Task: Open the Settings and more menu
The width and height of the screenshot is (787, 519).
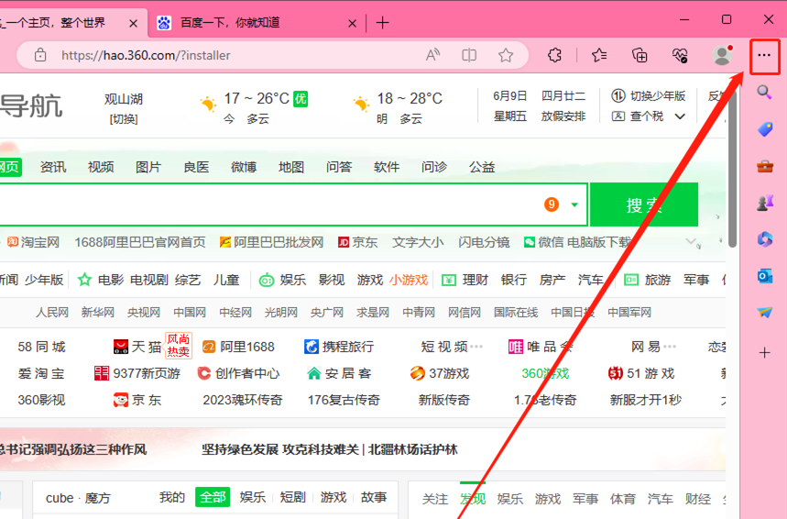Action: coord(764,55)
